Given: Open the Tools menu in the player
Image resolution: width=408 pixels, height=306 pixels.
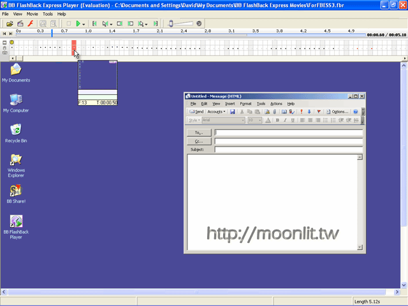Looking at the screenshot, I should [48, 13].
